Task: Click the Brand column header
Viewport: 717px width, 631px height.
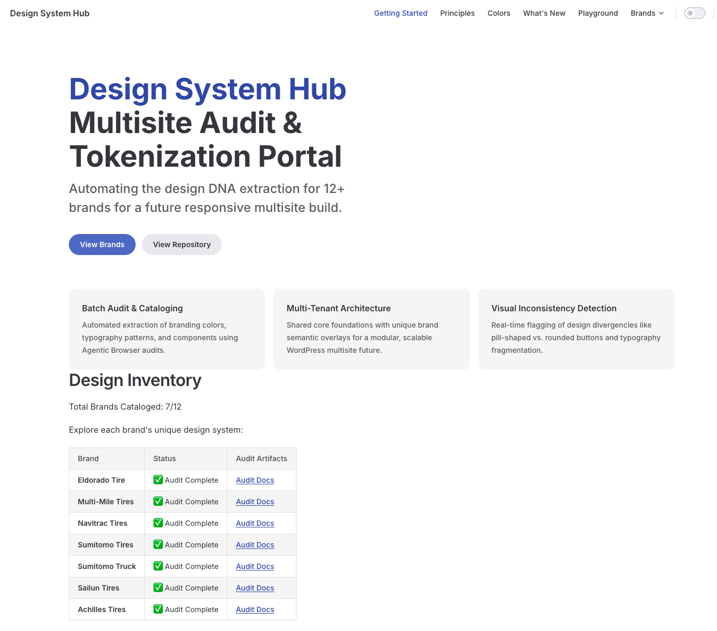Action: (x=107, y=459)
